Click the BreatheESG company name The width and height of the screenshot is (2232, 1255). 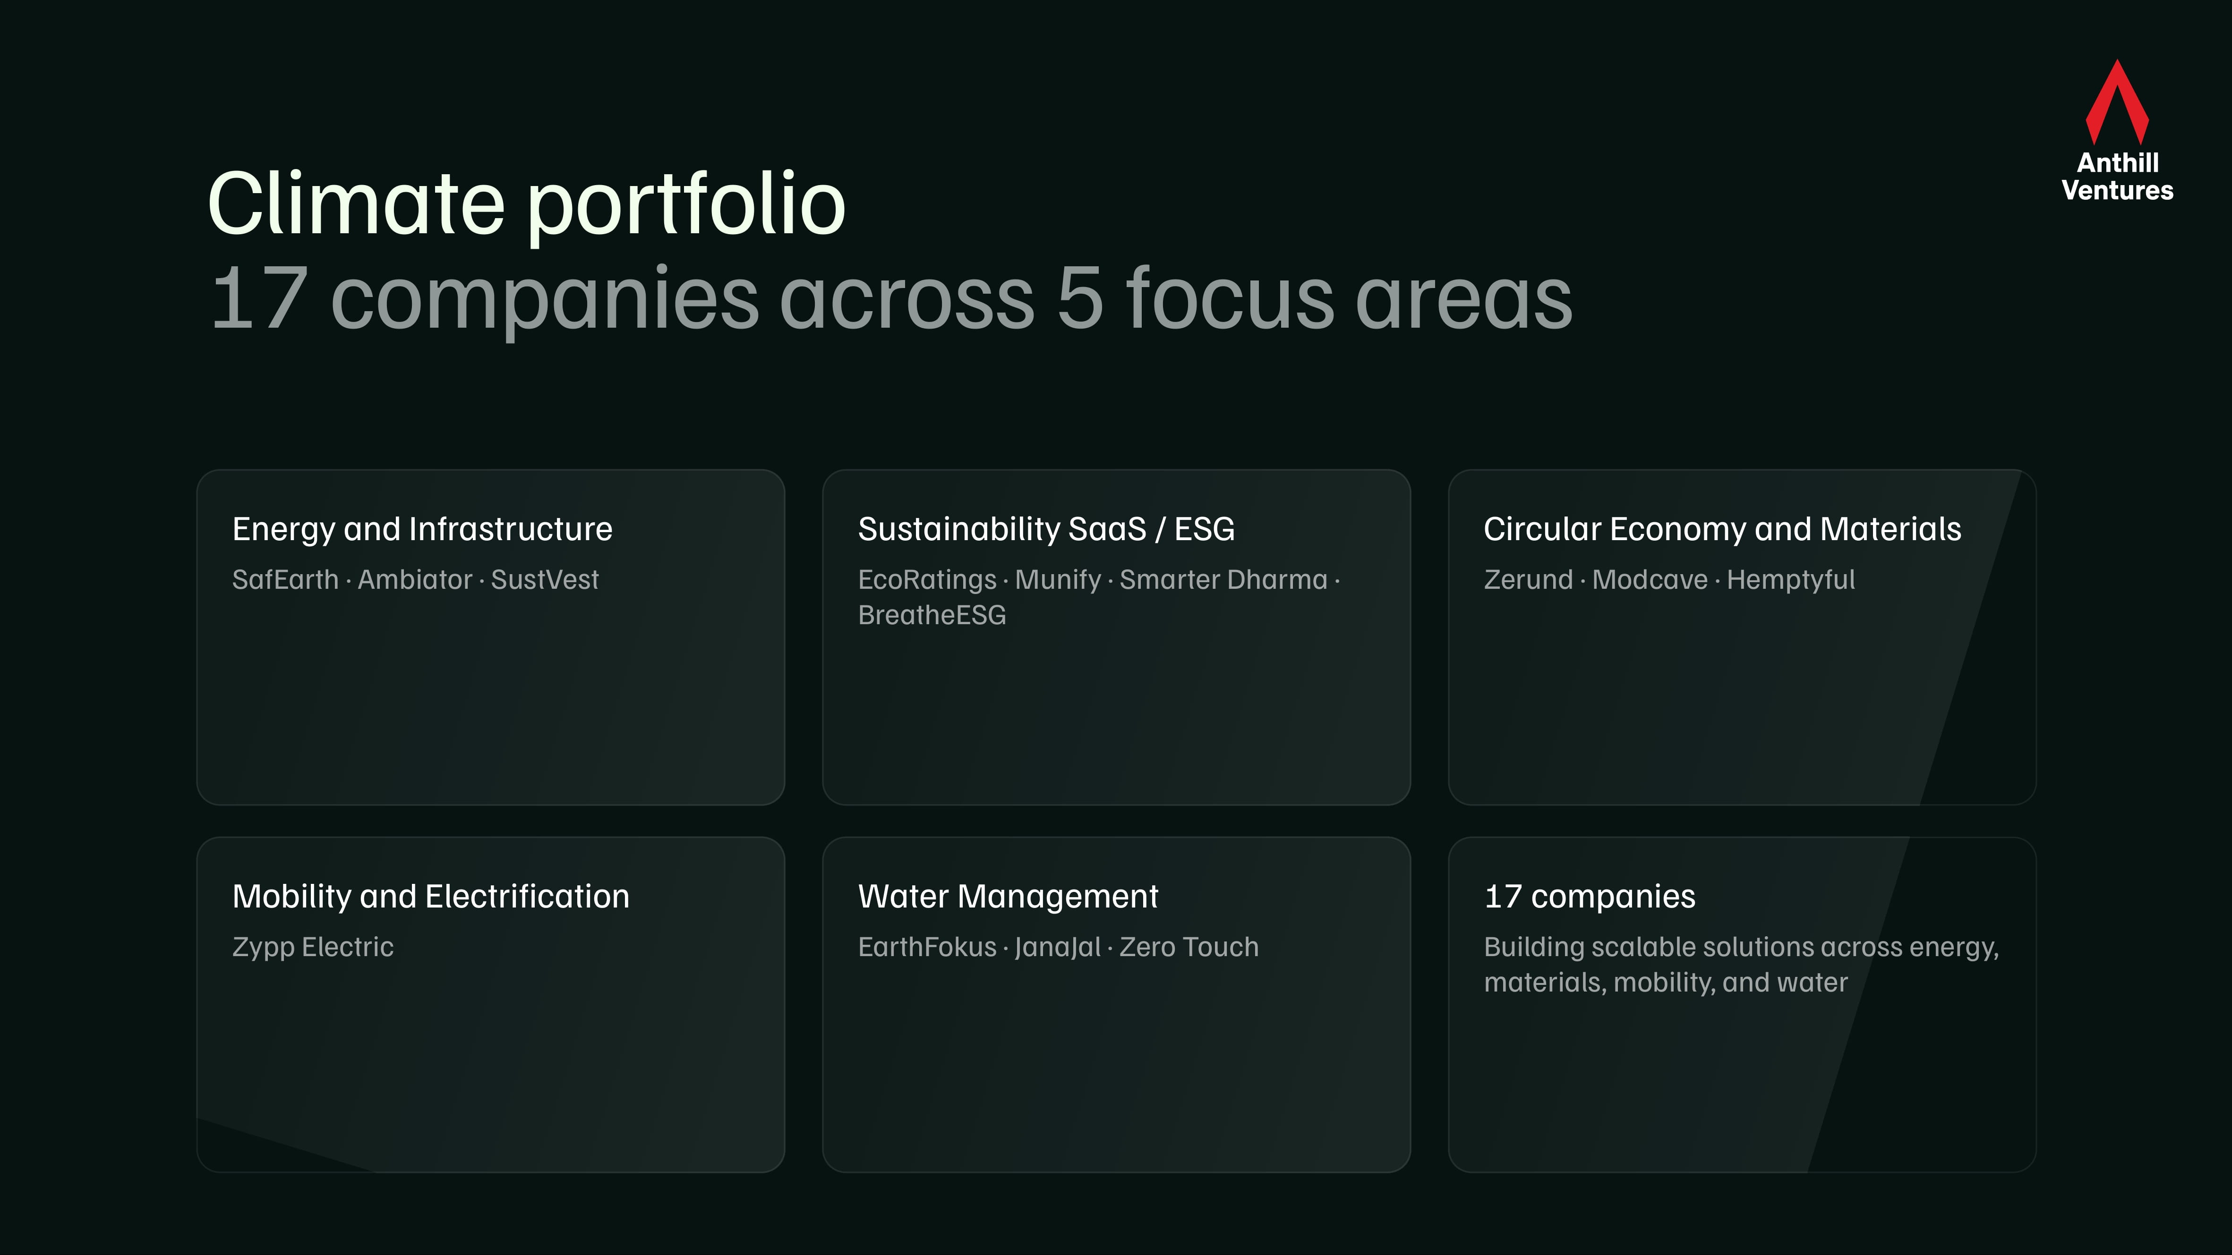coord(932,615)
